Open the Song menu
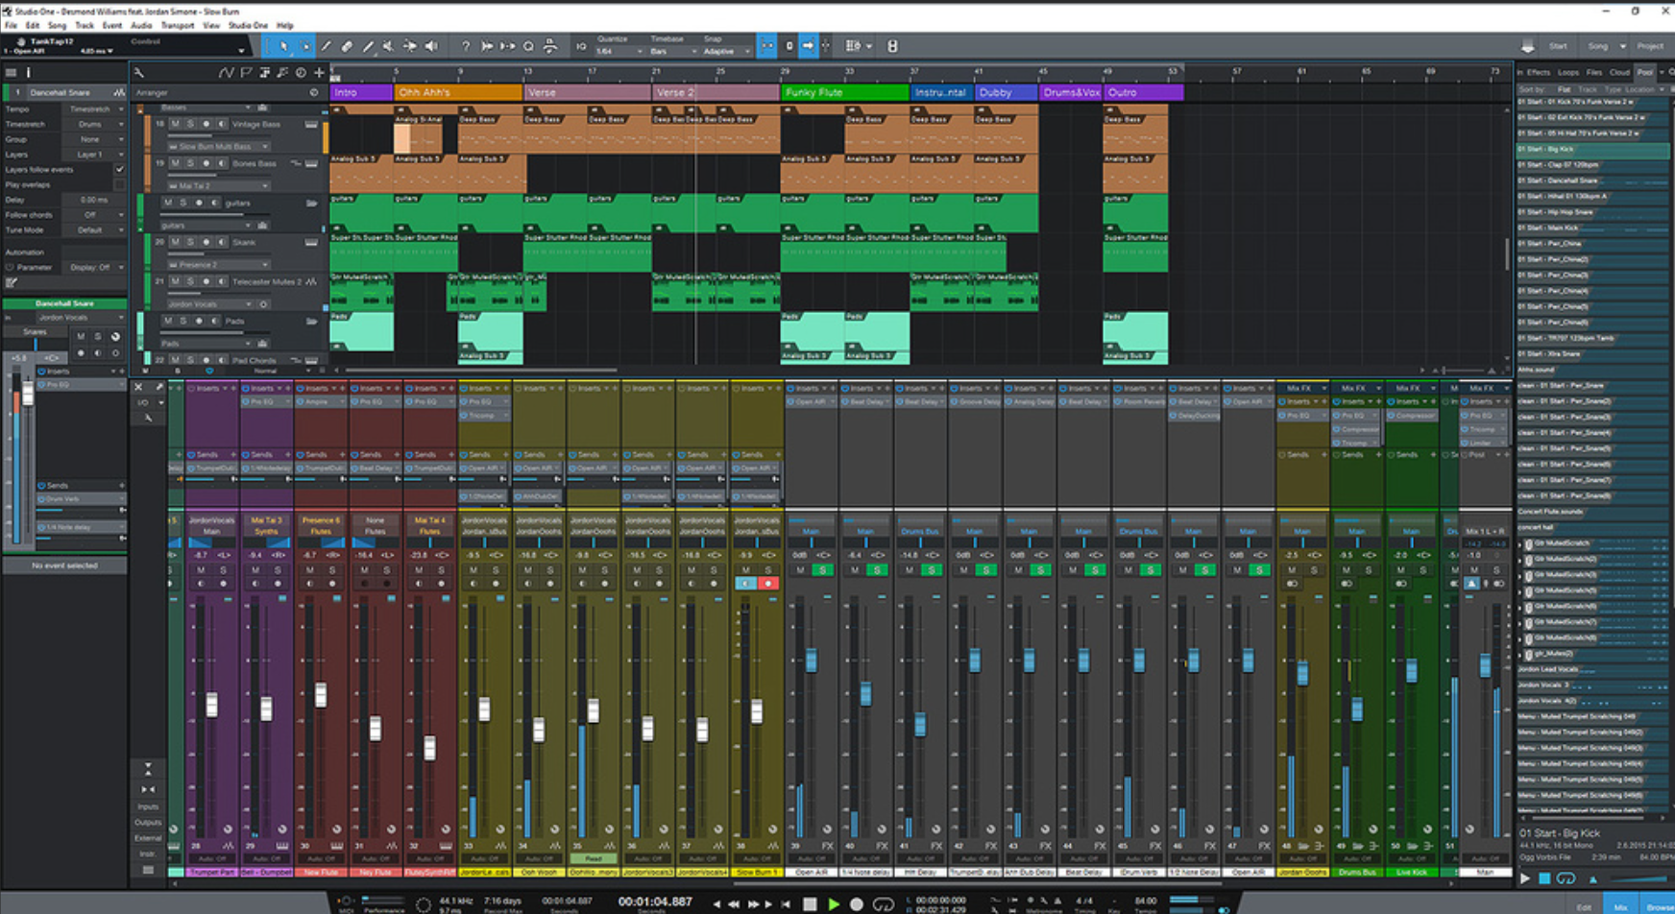Image resolution: width=1675 pixels, height=914 pixels. click(x=57, y=25)
